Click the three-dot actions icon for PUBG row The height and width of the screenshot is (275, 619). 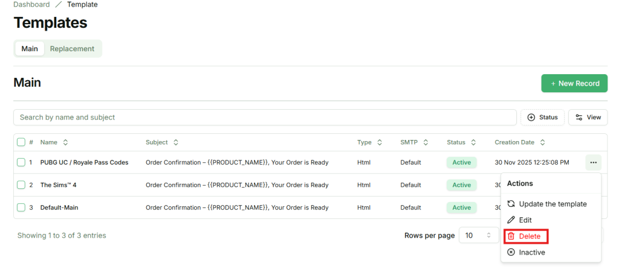click(x=593, y=162)
